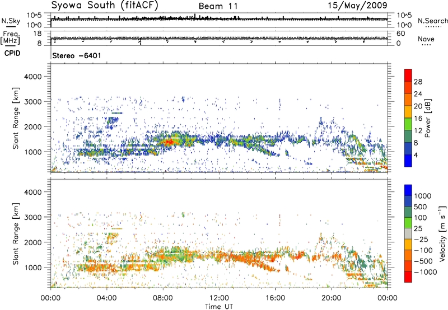Click the '08:00' time tick label
The image size is (448, 310).
[x=163, y=298]
